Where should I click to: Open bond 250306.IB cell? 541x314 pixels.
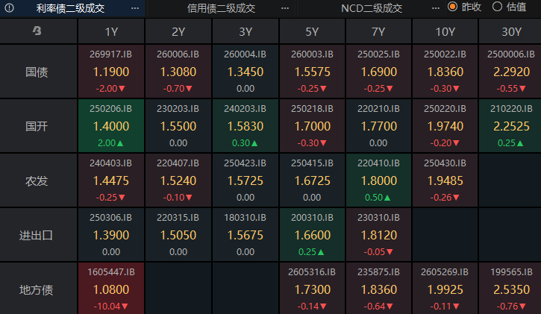coord(111,235)
